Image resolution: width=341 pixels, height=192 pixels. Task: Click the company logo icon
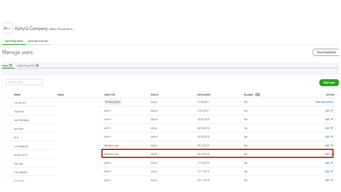(x=8, y=28)
